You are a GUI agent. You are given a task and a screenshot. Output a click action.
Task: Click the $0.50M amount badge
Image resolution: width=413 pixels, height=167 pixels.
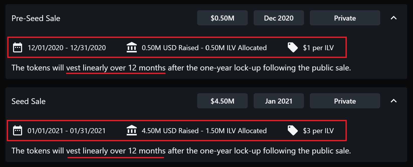(x=222, y=18)
